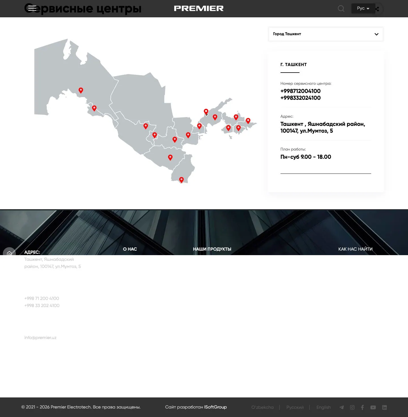Open the НАШИ ПРОДУКТЫ footer menu
This screenshot has height=417, width=408.
[x=212, y=249]
